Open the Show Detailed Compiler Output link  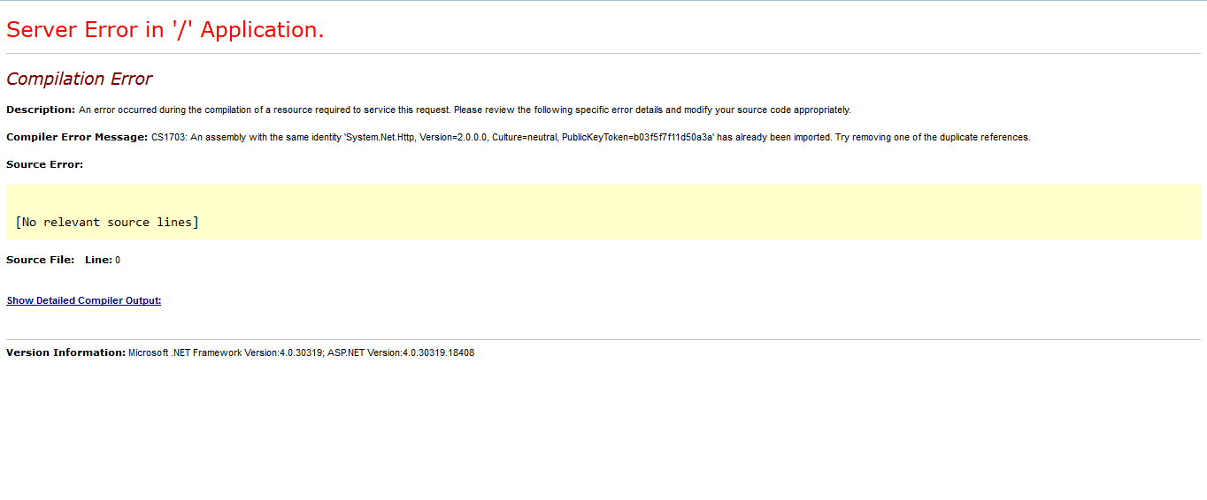point(84,300)
